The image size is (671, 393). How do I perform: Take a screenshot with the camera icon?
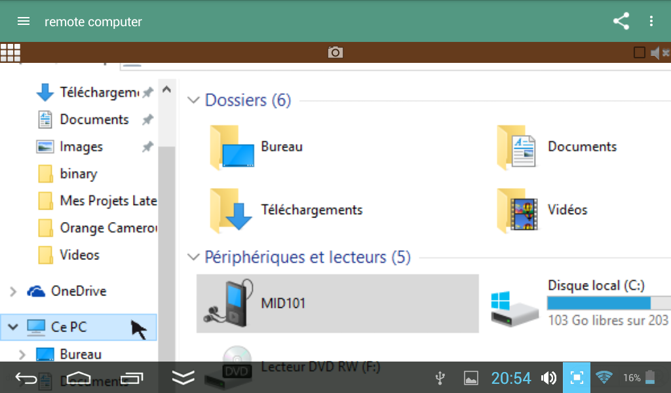(x=335, y=52)
